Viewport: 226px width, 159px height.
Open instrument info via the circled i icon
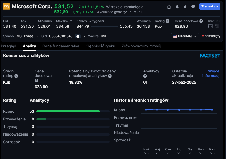[x=193, y=7]
